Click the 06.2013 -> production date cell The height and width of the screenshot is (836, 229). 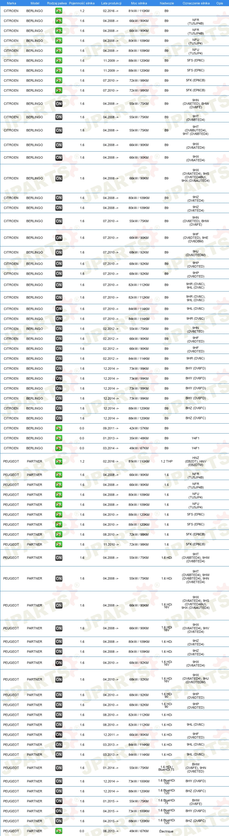coord(111,831)
